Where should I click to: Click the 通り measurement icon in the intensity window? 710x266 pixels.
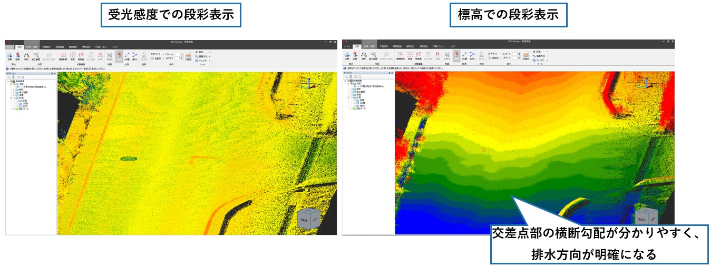[134, 55]
